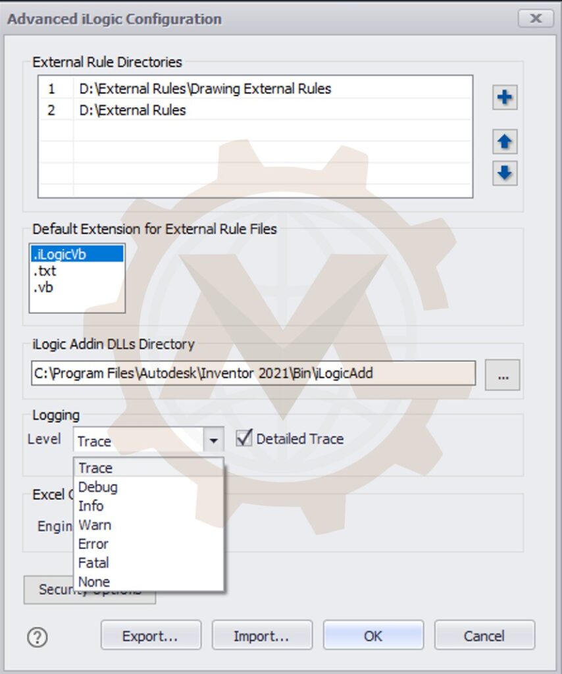This screenshot has width=562, height=674.
Task: Choose Debug logging level
Action: [149, 487]
